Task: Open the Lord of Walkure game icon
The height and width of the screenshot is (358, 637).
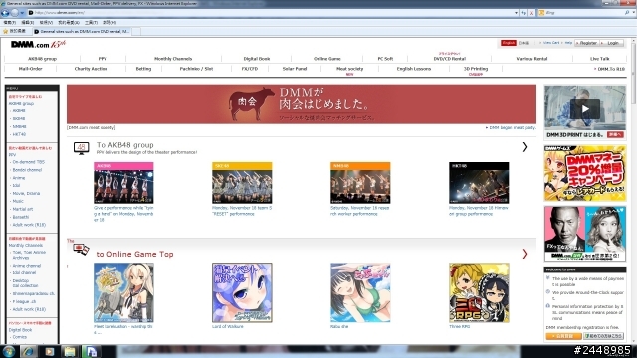Action: click(x=242, y=292)
